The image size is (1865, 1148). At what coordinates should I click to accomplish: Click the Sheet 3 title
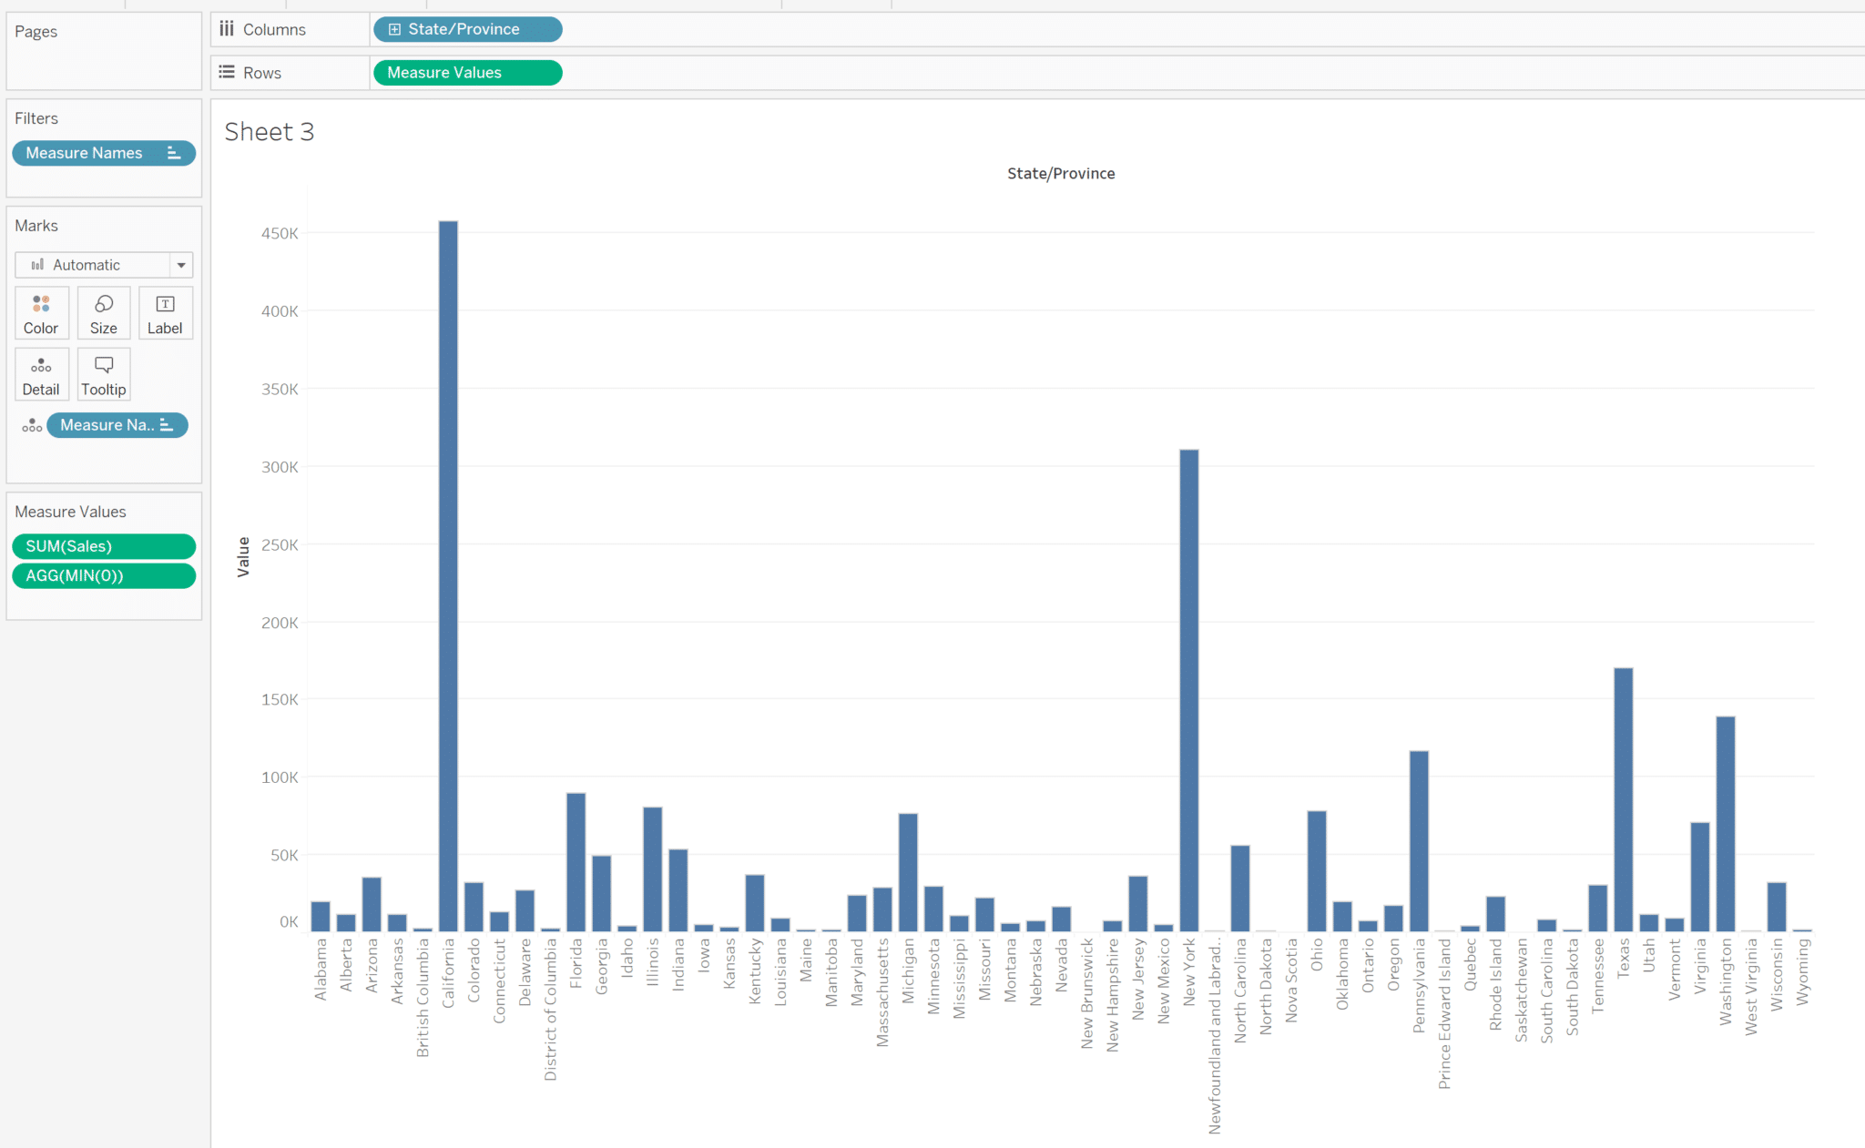coord(269,131)
